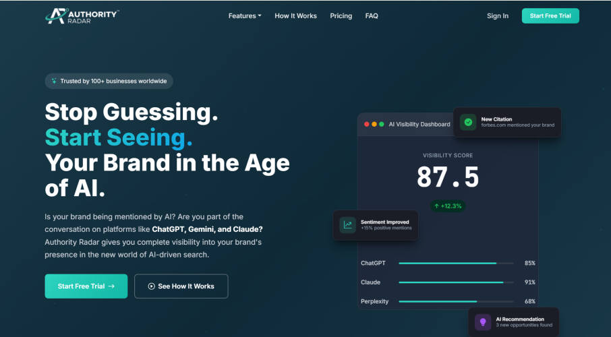The height and width of the screenshot is (337, 611).
Task: Click +15% positive mentions text
Action: tap(386, 228)
